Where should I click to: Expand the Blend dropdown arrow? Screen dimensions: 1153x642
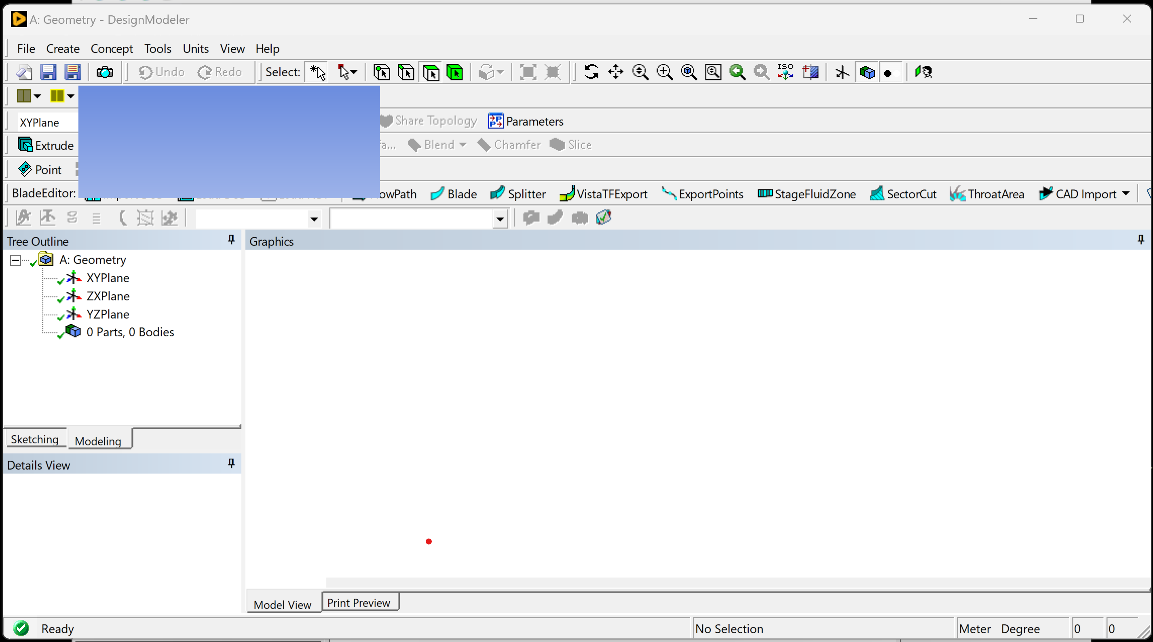pos(463,145)
